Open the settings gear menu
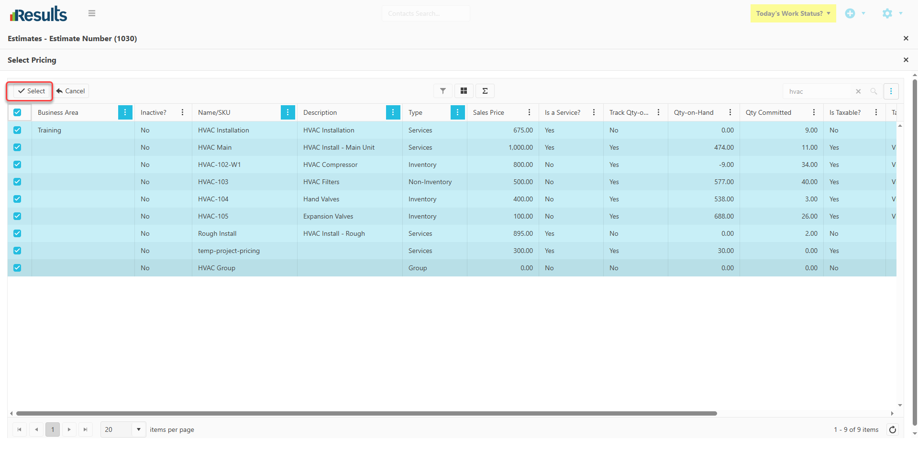The image size is (918, 451). coord(887,13)
